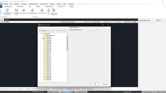Expand the МСК-15 node

click(x=44, y=60)
